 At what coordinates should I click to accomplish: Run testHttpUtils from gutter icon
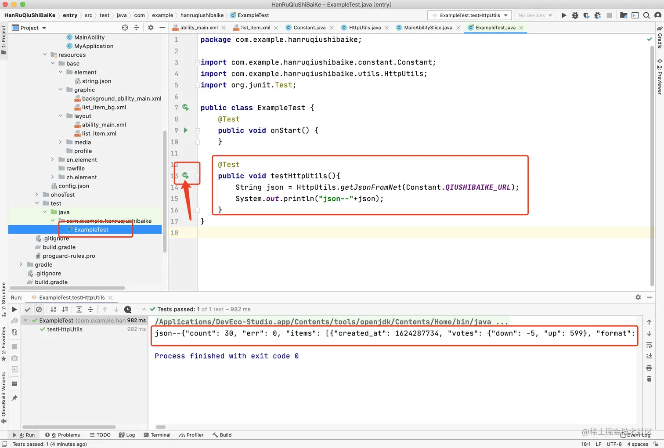(x=186, y=176)
